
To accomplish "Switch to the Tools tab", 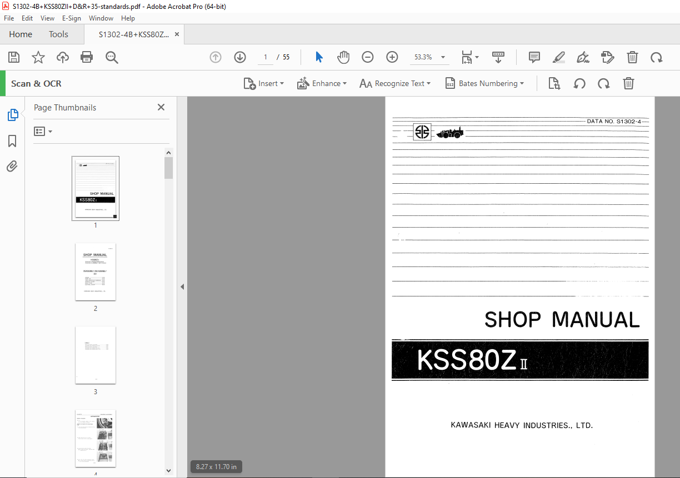I will pyautogui.click(x=58, y=34).
